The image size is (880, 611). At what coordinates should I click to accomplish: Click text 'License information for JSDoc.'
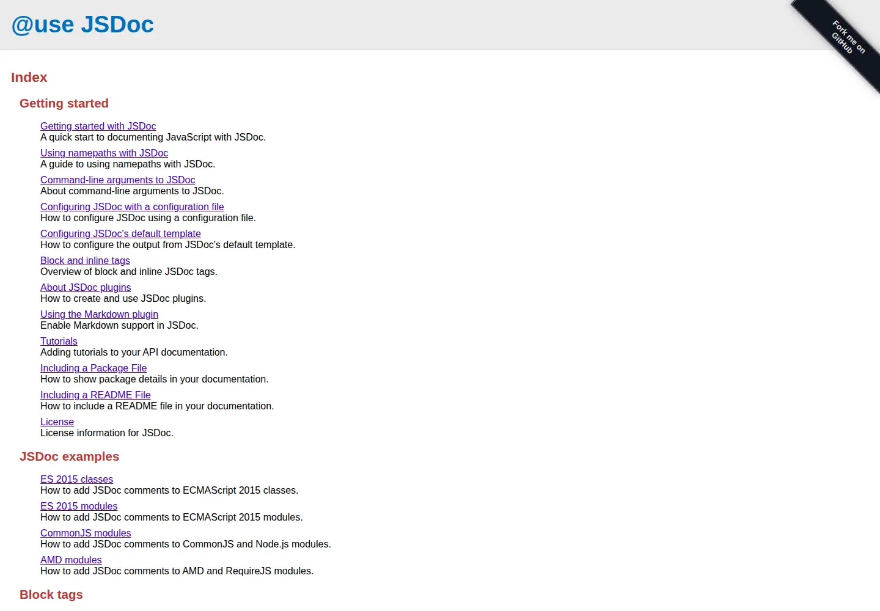point(107,433)
